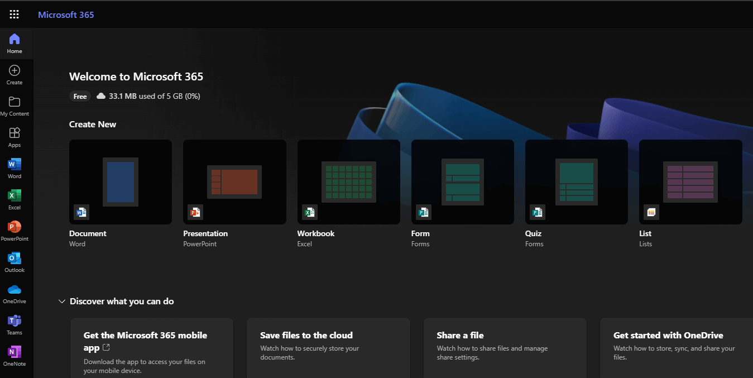Open Word from the sidebar
Image resolution: width=753 pixels, height=378 pixels.
pos(14,168)
